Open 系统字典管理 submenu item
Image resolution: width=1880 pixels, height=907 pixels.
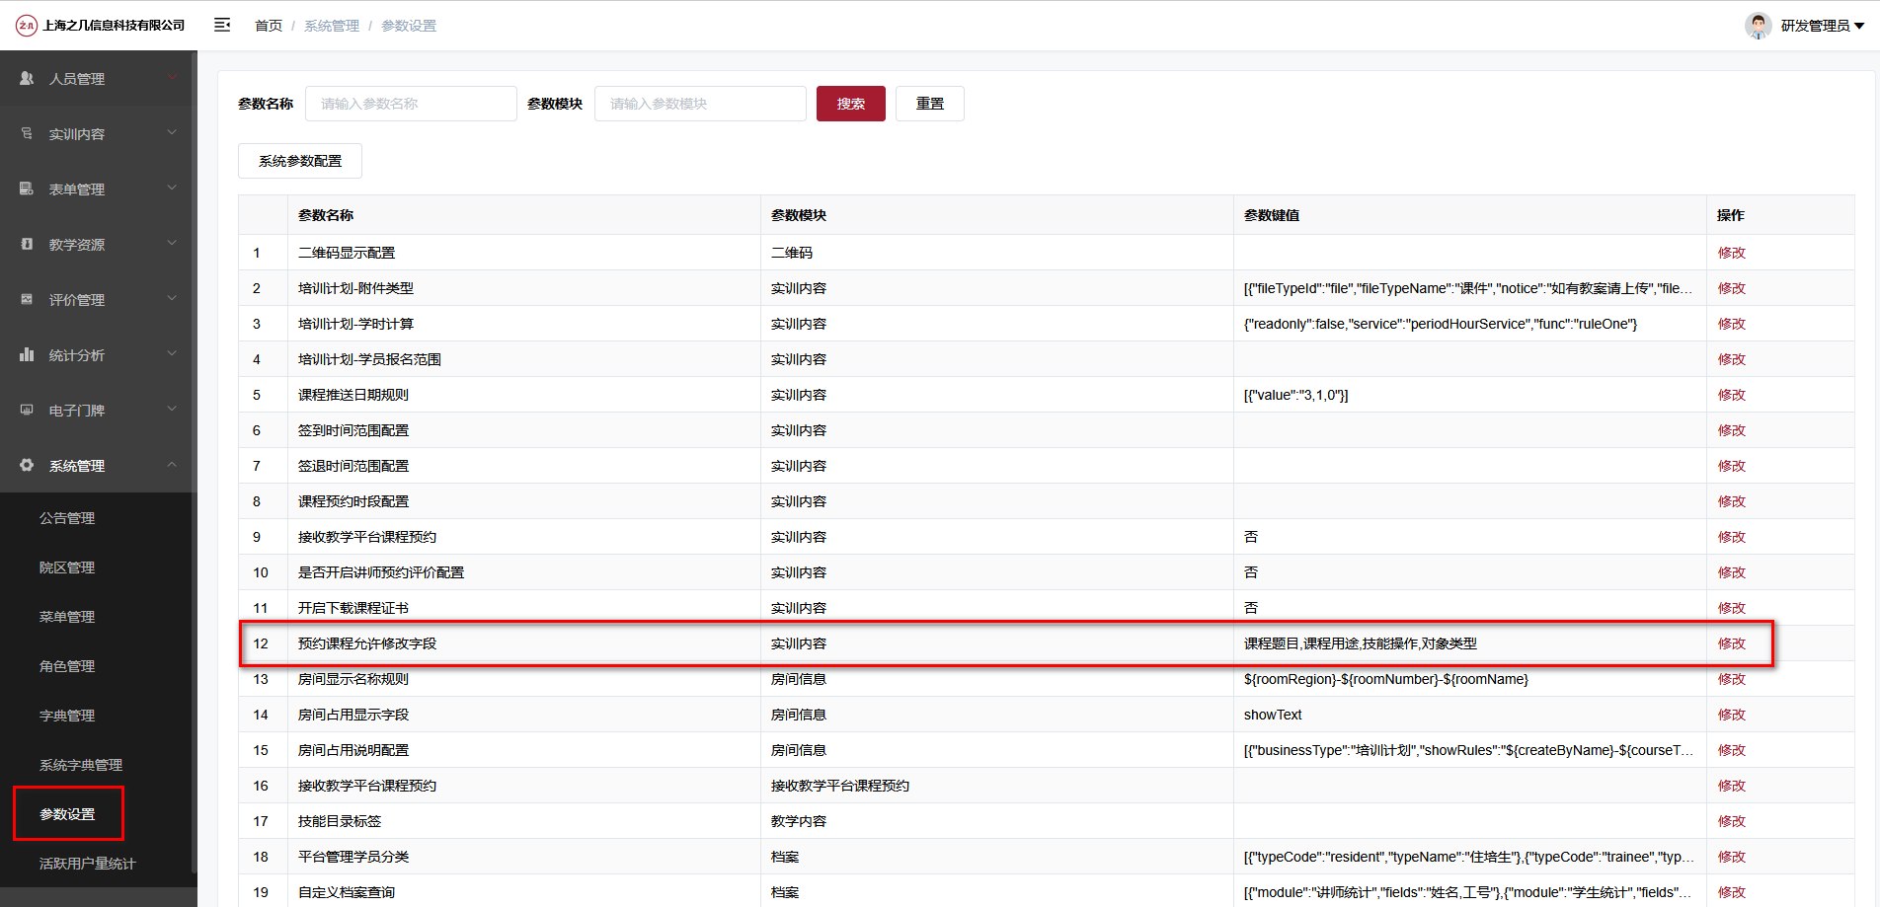(x=81, y=765)
